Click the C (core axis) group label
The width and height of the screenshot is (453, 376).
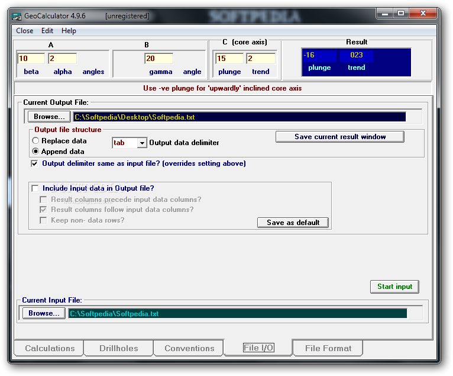click(x=245, y=42)
